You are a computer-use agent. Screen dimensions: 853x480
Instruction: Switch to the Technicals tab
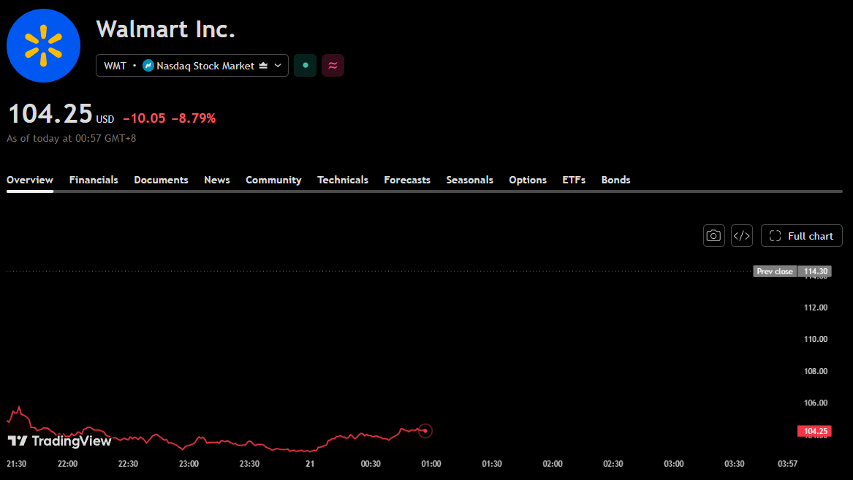tap(343, 180)
